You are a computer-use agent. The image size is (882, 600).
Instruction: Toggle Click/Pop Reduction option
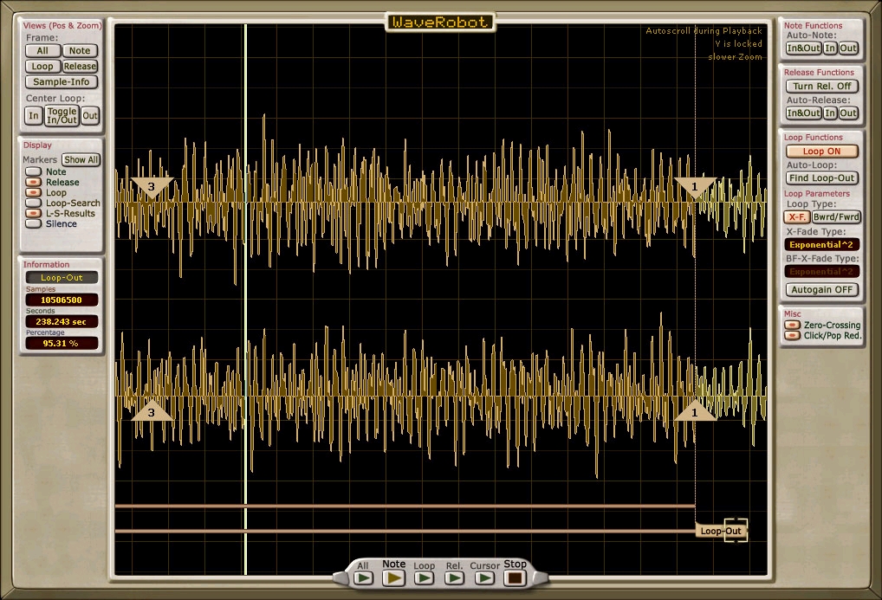(792, 336)
